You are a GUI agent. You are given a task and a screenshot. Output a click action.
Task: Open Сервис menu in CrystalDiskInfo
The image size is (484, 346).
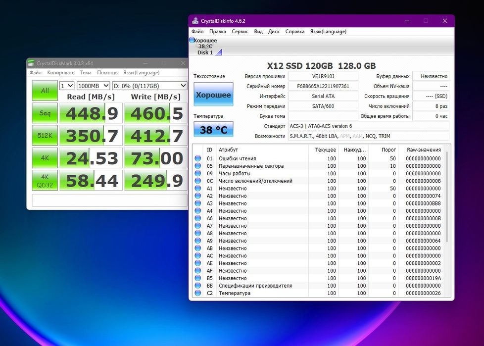(x=240, y=32)
